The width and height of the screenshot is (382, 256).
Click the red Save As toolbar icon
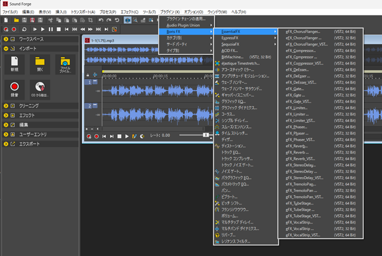(x=32, y=20)
